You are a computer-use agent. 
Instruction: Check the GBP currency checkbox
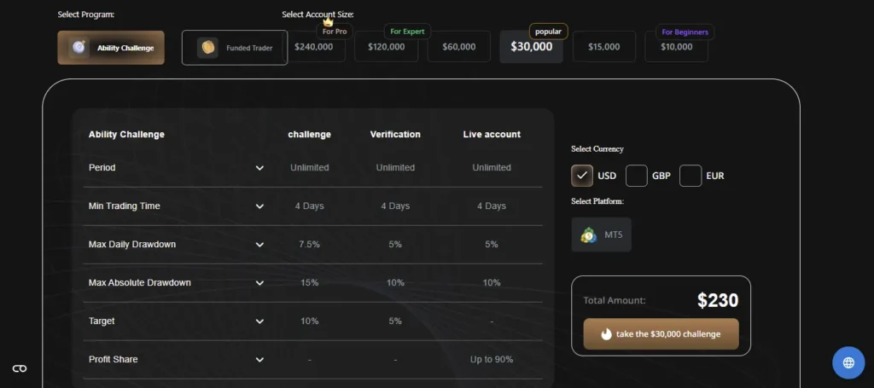637,176
